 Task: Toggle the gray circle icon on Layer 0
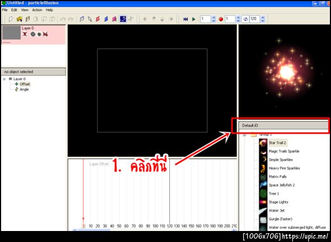pos(33,34)
